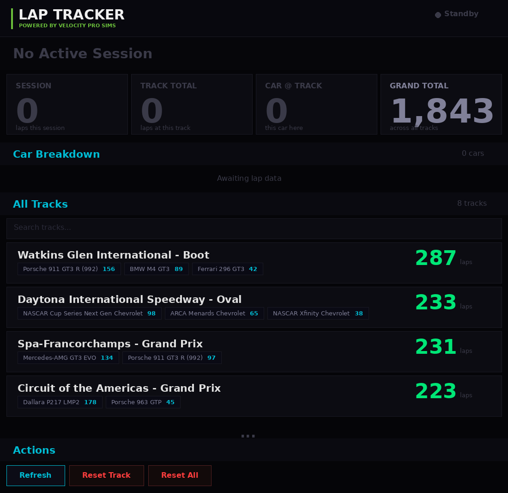Select the BMW M4 GT3 89 chip

[x=157, y=269]
